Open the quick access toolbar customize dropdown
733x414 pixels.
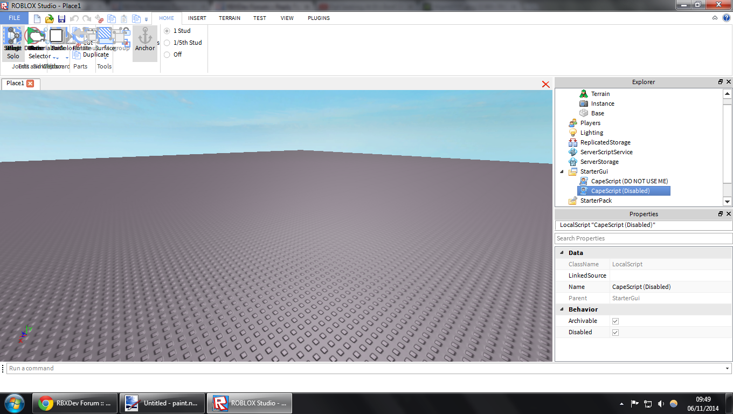pyautogui.click(x=146, y=19)
